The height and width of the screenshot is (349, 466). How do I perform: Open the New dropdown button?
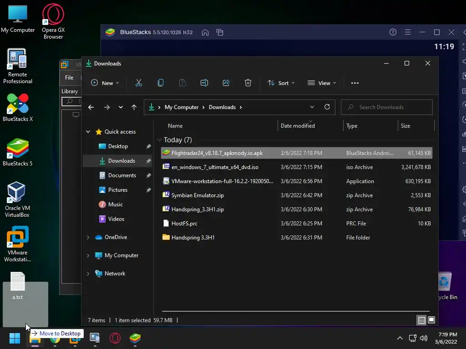(105, 83)
